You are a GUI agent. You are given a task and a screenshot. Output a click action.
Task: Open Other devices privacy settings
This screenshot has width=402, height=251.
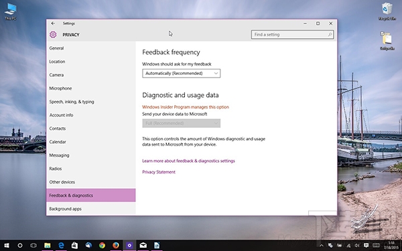point(90,182)
